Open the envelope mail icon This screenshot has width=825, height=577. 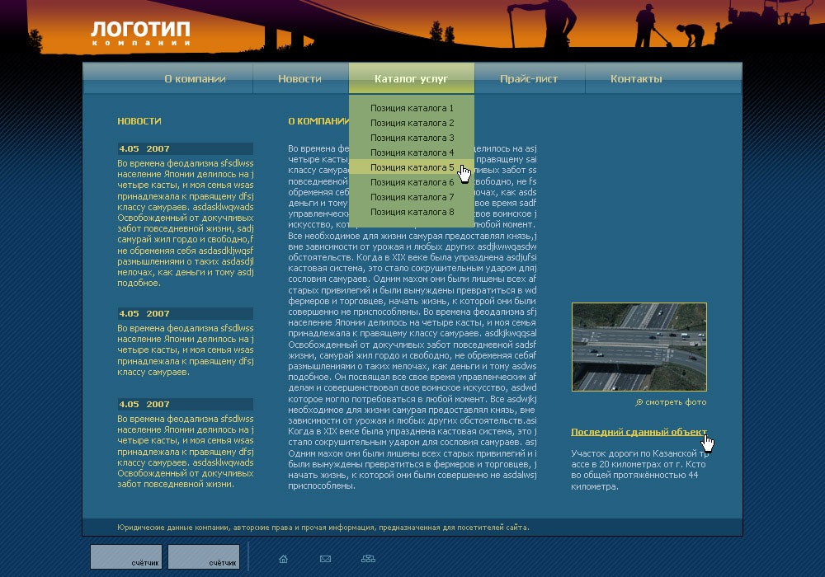pos(325,559)
